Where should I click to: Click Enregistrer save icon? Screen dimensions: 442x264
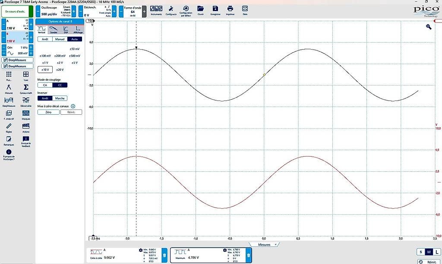point(215,10)
